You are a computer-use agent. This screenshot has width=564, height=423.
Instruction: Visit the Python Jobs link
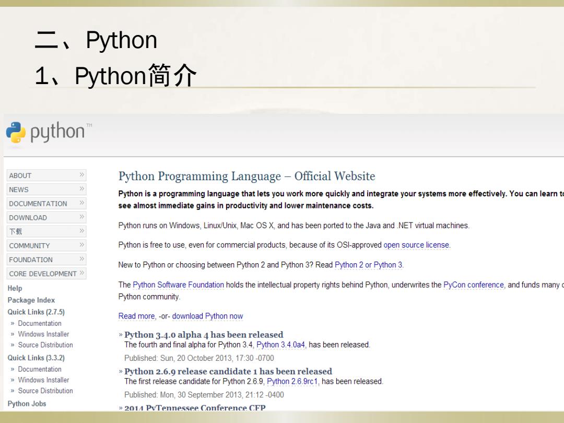pos(27,404)
